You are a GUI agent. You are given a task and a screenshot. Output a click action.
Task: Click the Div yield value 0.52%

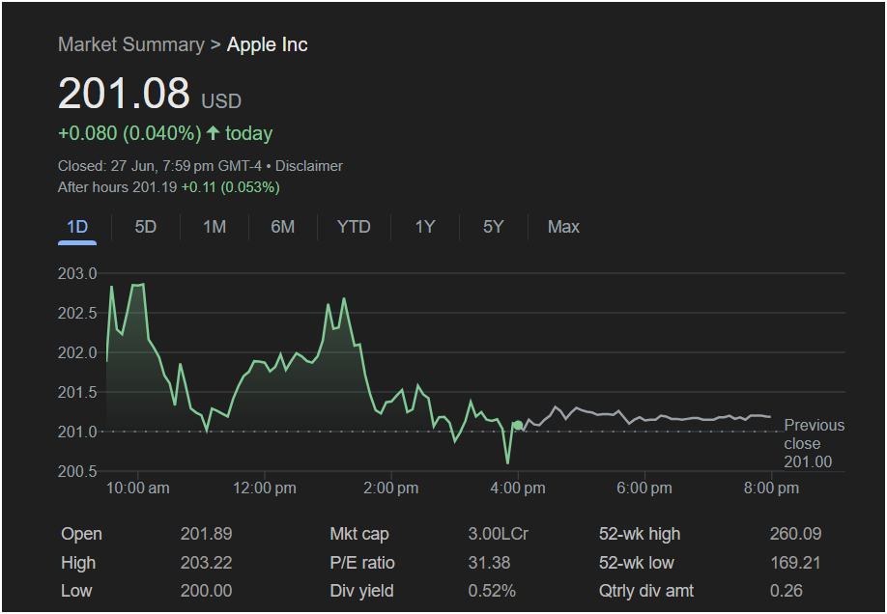tap(492, 591)
